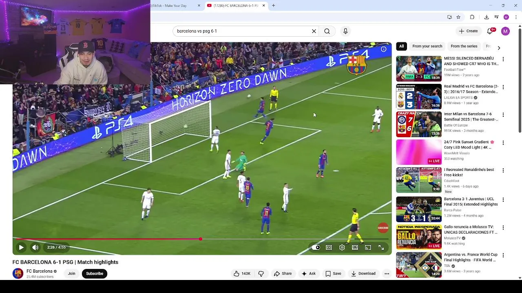Start voice search with the microphone
522x293 pixels.
pyautogui.click(x=345, y=31)
